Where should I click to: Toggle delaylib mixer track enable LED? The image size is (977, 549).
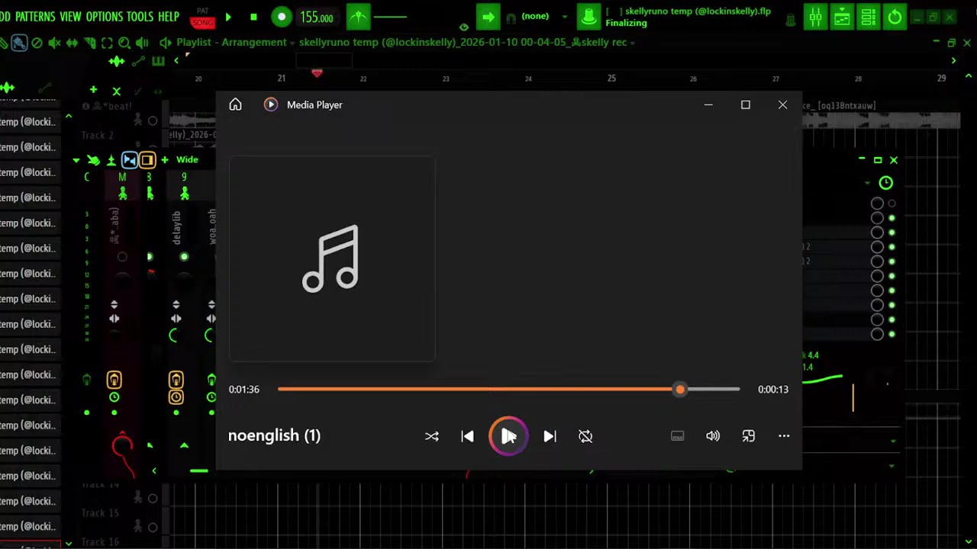point(184,257)
